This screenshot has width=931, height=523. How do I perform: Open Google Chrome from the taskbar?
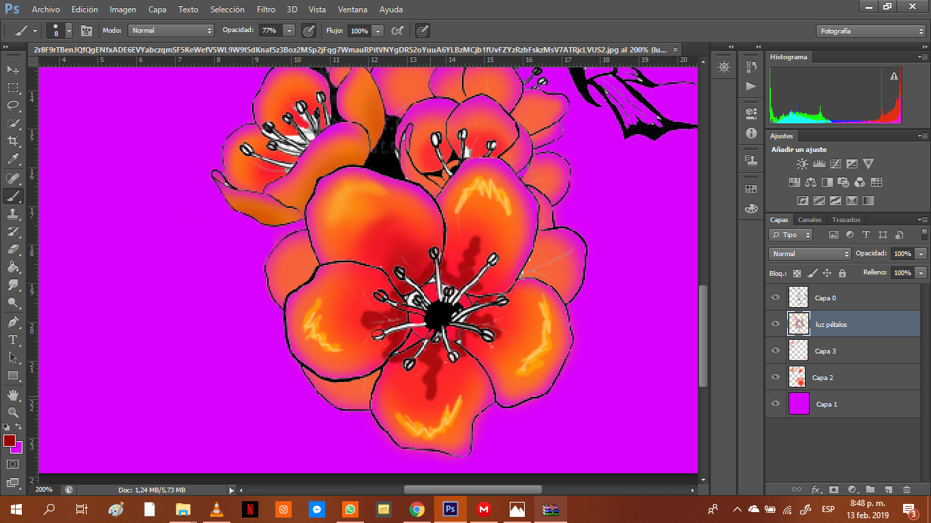tap(417, 509)
